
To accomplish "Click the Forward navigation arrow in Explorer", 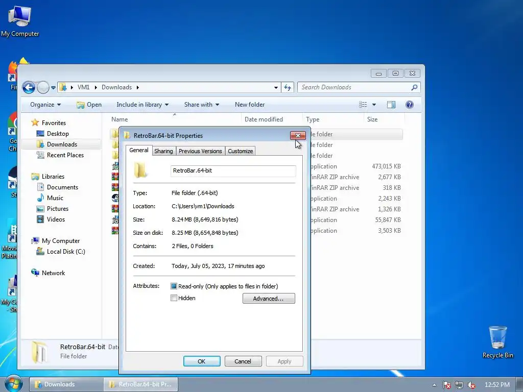I will [x=43, y=87].
